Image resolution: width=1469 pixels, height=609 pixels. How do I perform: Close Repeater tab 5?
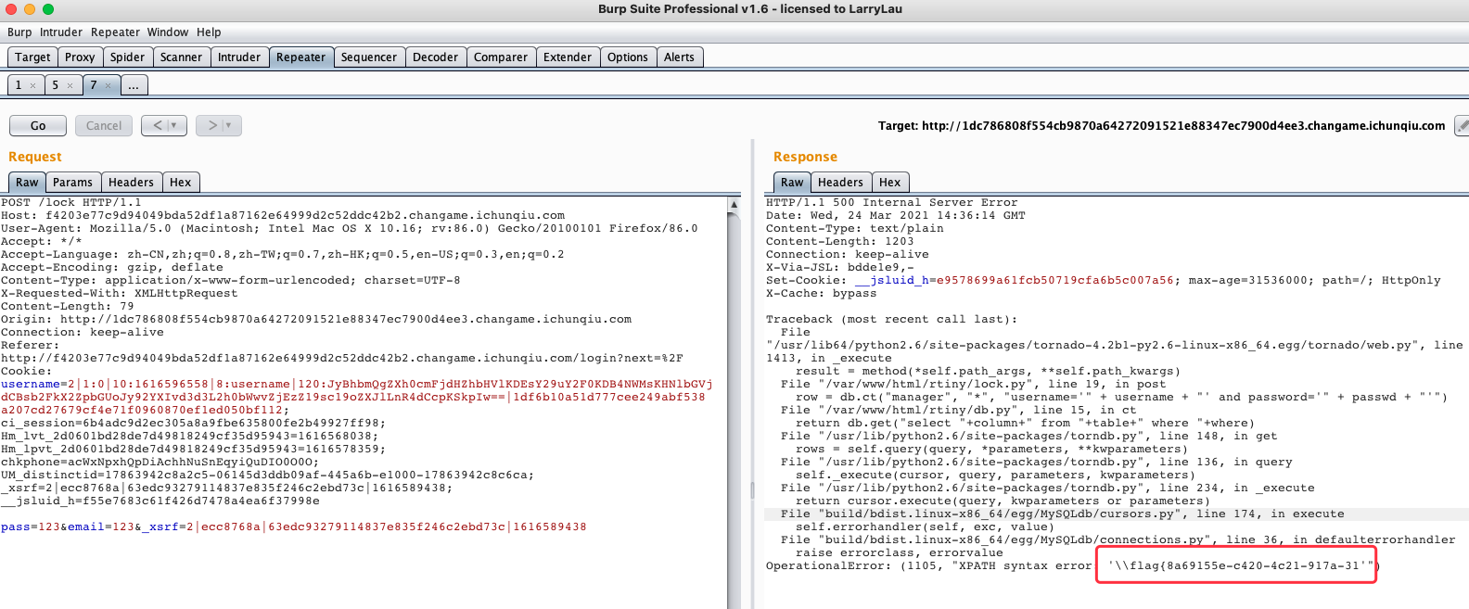click(70, 86)
